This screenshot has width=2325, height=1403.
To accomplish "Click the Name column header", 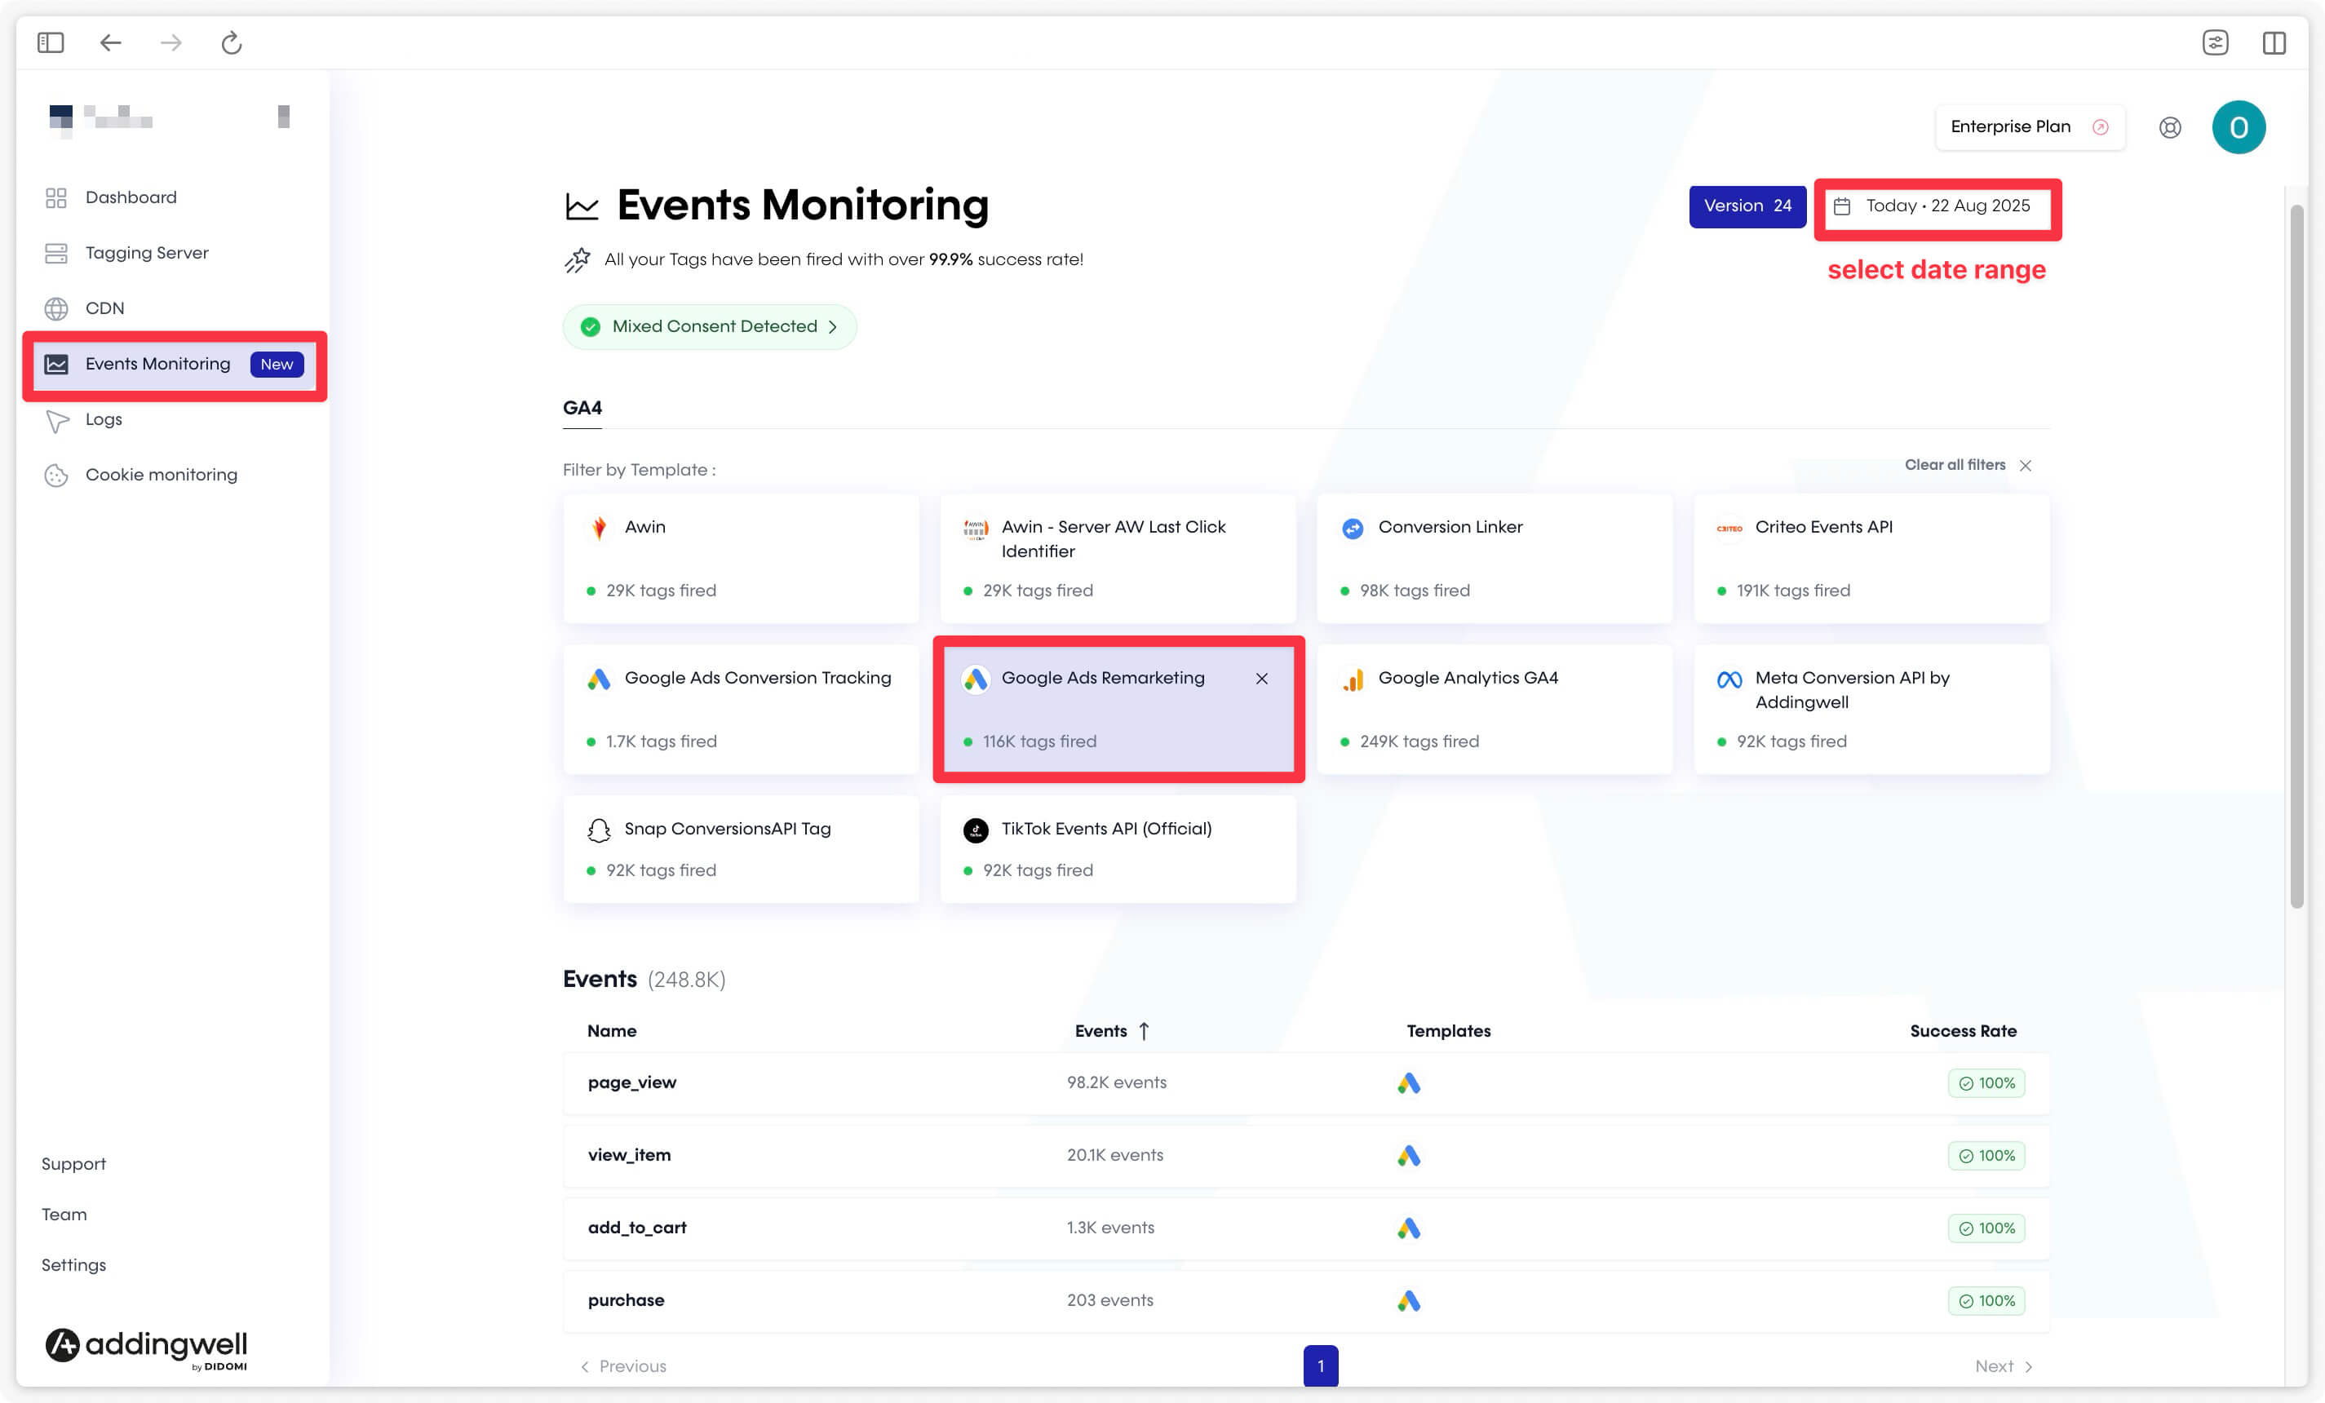I will pos(612,1031).
